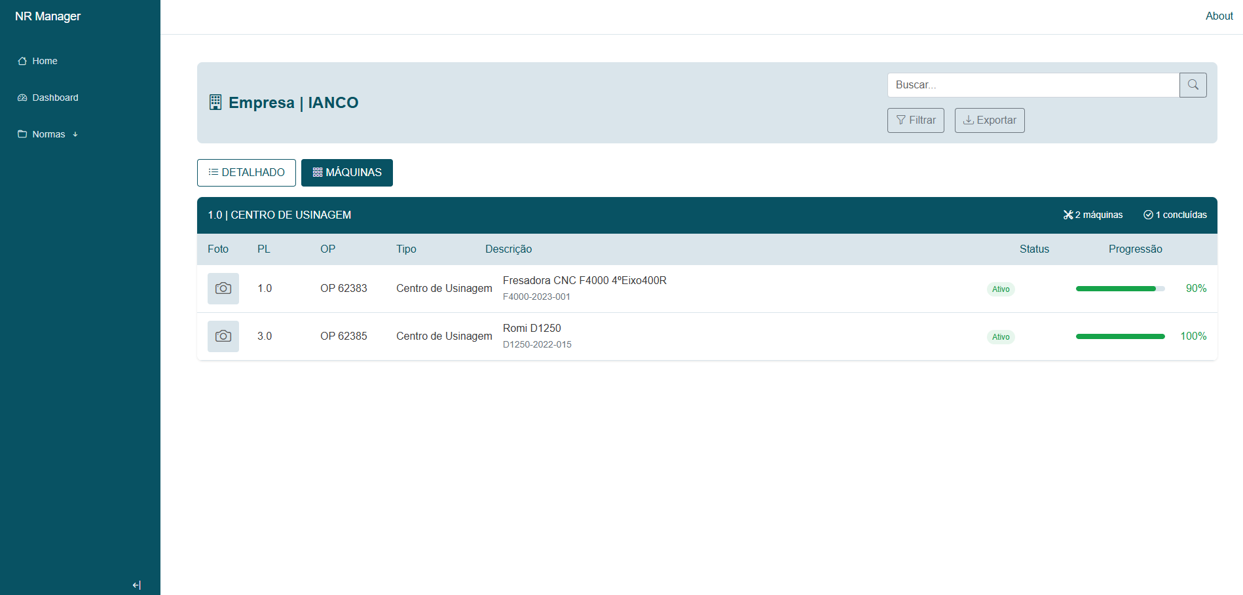Click the Romi D1250 description
This screenshot has height=595, width=1243.
click(x=532, y=328)
